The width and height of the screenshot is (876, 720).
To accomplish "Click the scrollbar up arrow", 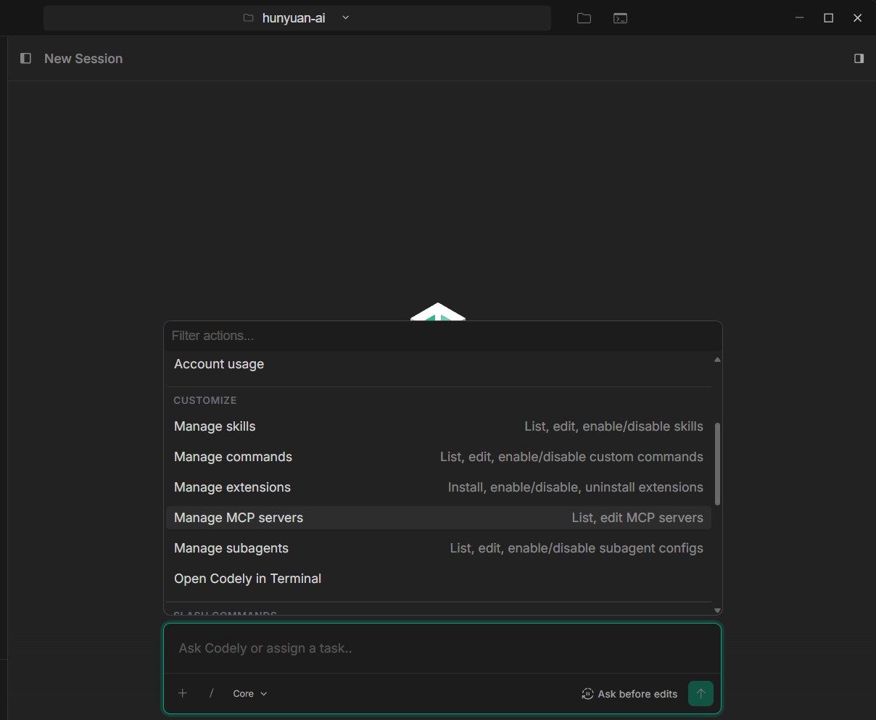I will 717,360.
